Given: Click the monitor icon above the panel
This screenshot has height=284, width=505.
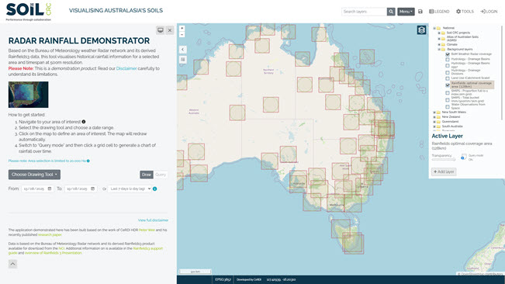Looking at the screenshot, I should pyautogui.click(x=161, y=30).
